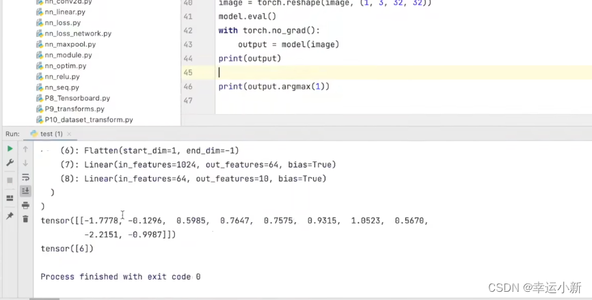The height and width of the screenshot is (300, 592).
Task: Click Python file icon of P8_Tensorboard.py
Action: pos(39,98)
